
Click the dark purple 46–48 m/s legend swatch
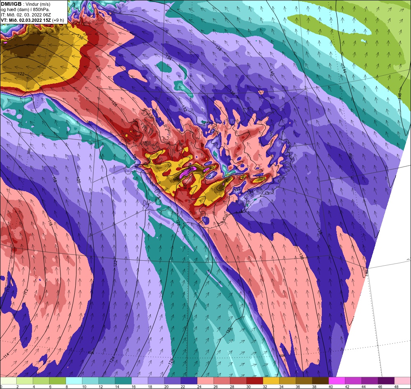pos(386,381)
